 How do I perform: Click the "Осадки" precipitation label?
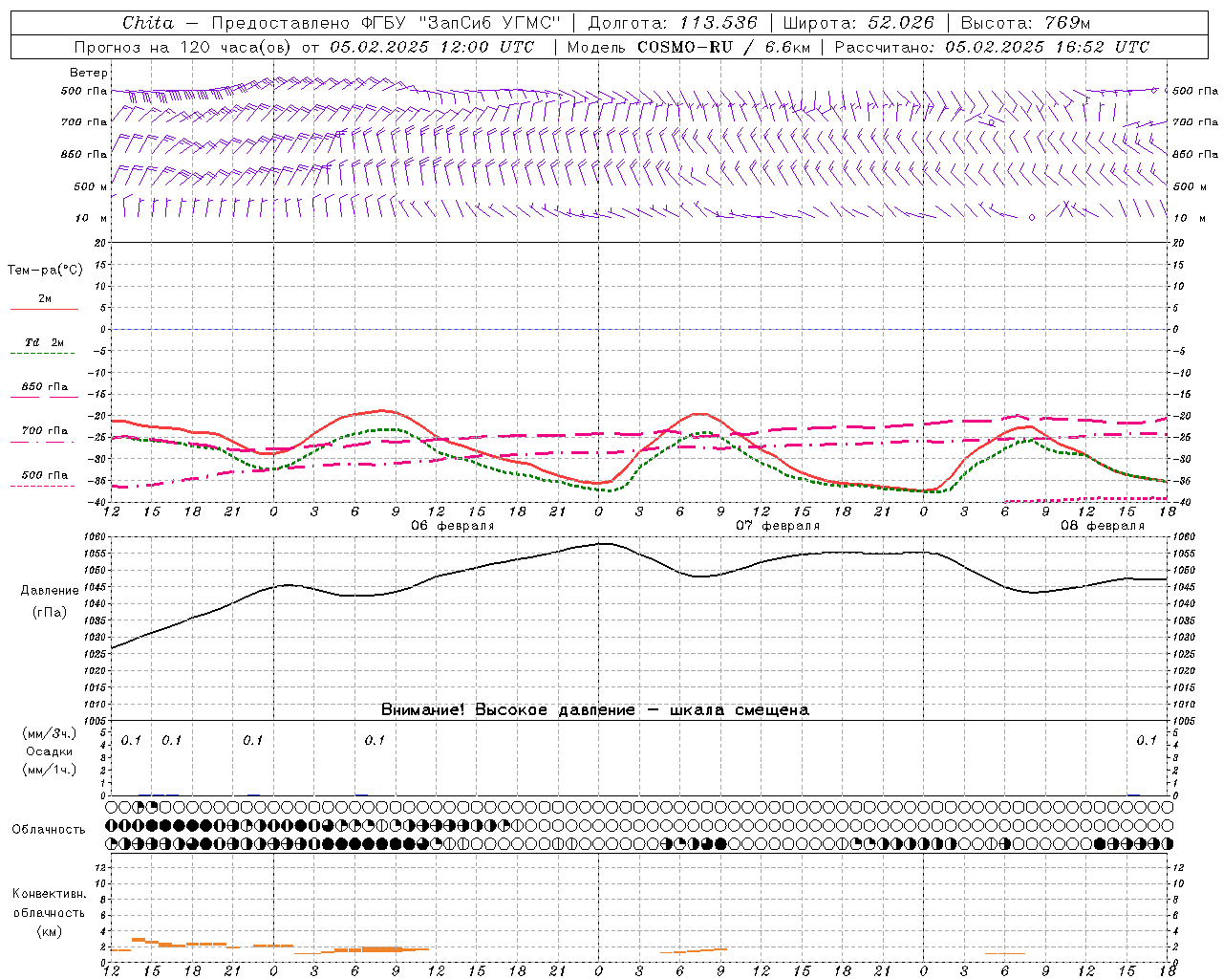click(50, 751)
